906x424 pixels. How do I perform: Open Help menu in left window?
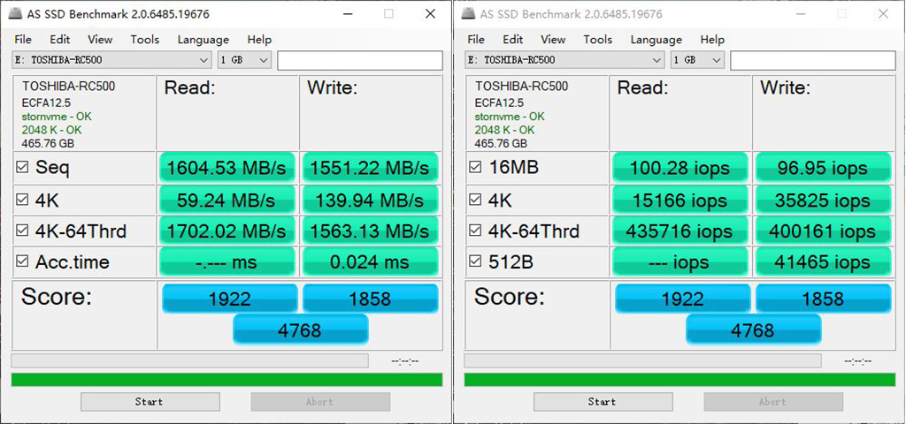[x=259, y=39]
